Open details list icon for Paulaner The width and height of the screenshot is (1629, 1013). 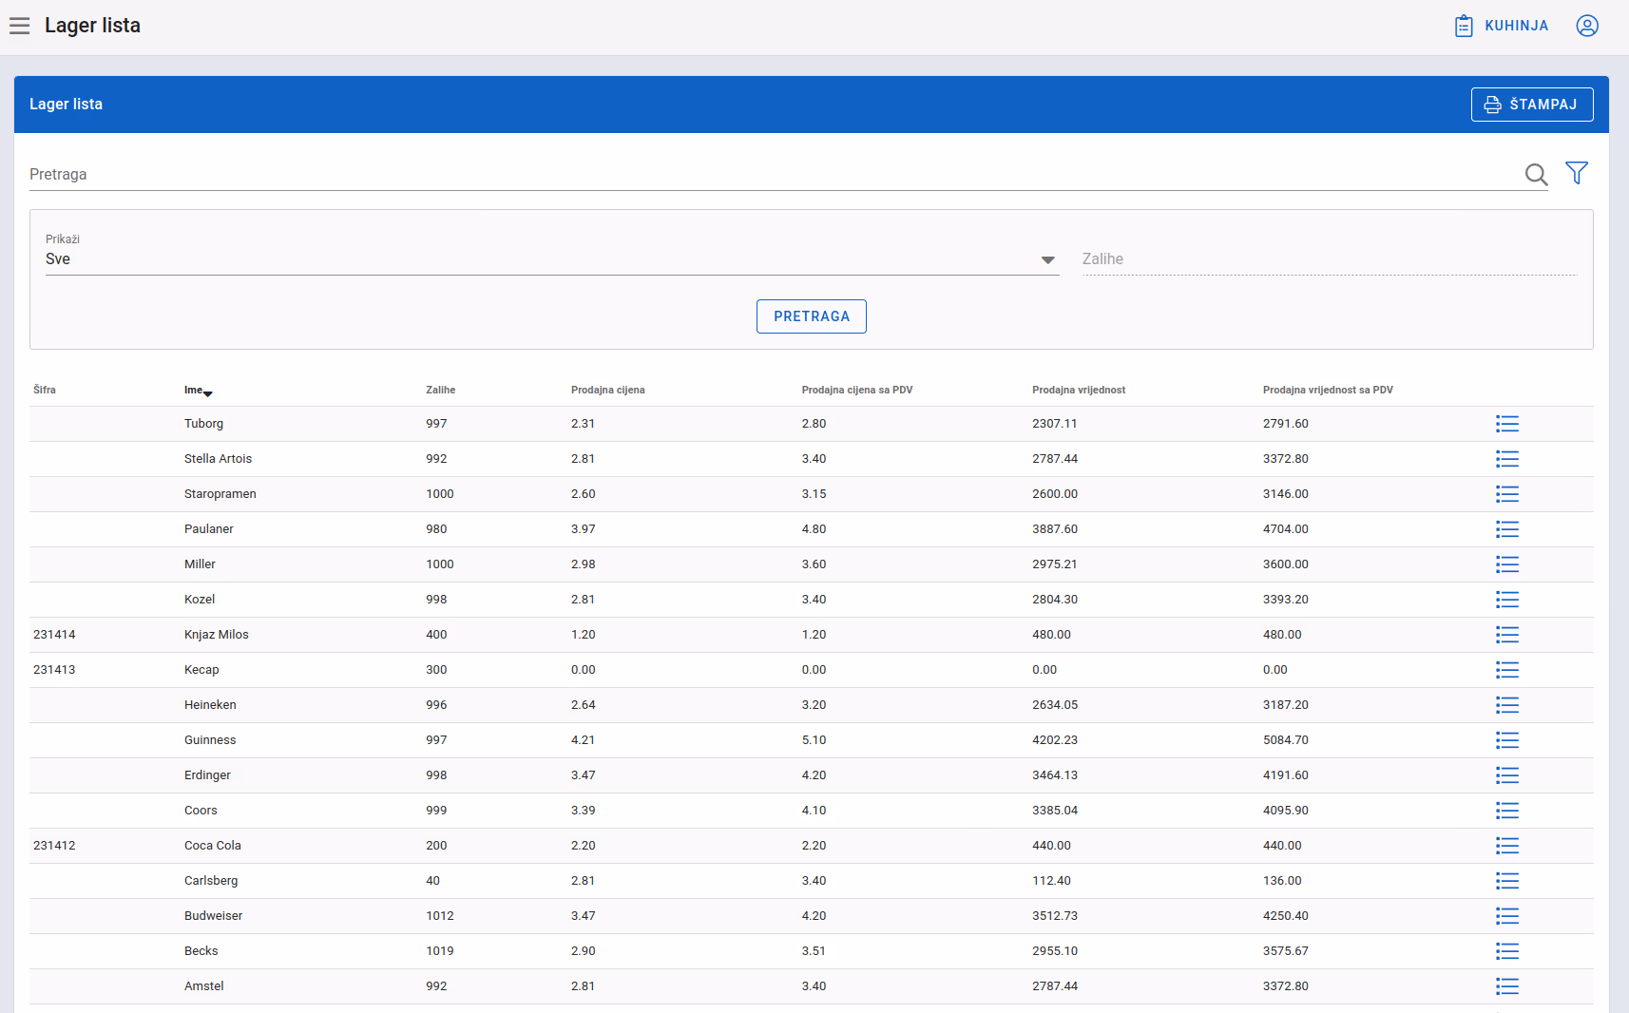1507,529
